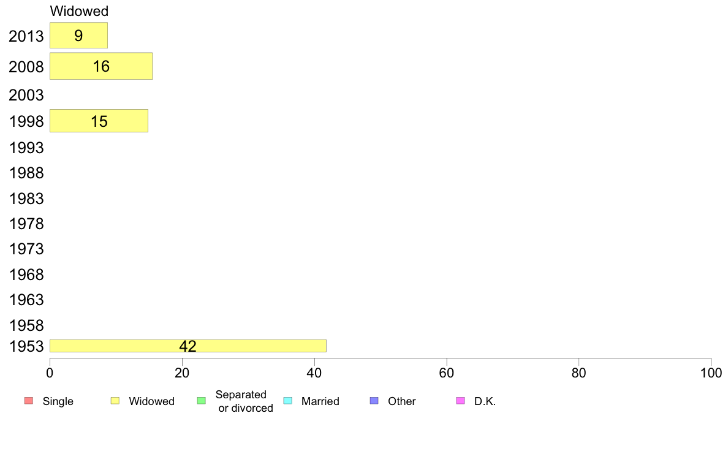Viewport: 728px width, 451px height.
Task: Select the 2008 bar showing 16
Action: (101, 66)
